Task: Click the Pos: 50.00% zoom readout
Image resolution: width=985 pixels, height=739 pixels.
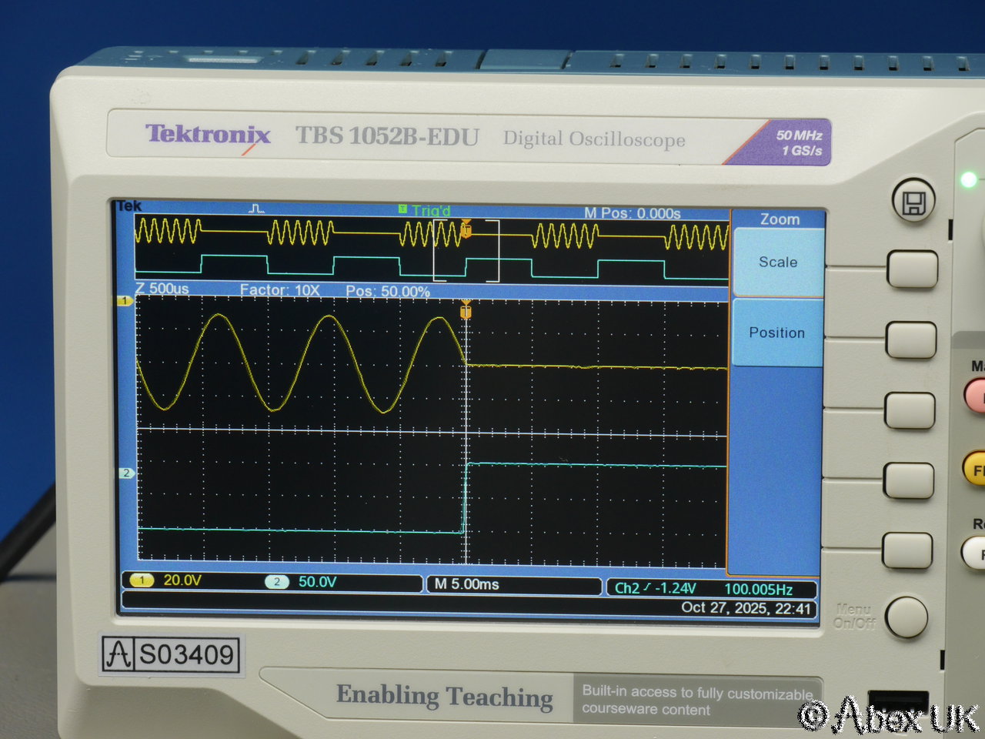Action: [388, 291]
